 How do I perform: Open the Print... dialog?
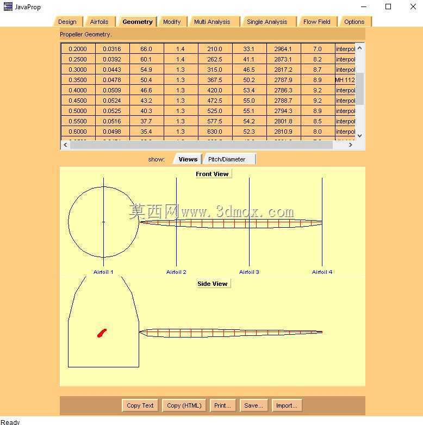click(222, 405)
